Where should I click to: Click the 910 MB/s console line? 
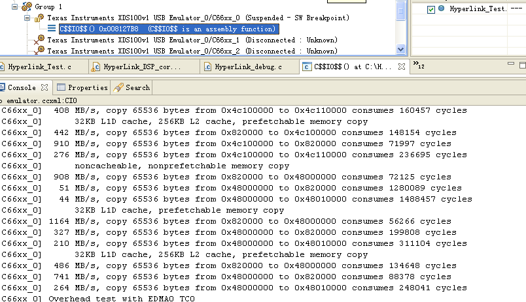tap(226, 143)
